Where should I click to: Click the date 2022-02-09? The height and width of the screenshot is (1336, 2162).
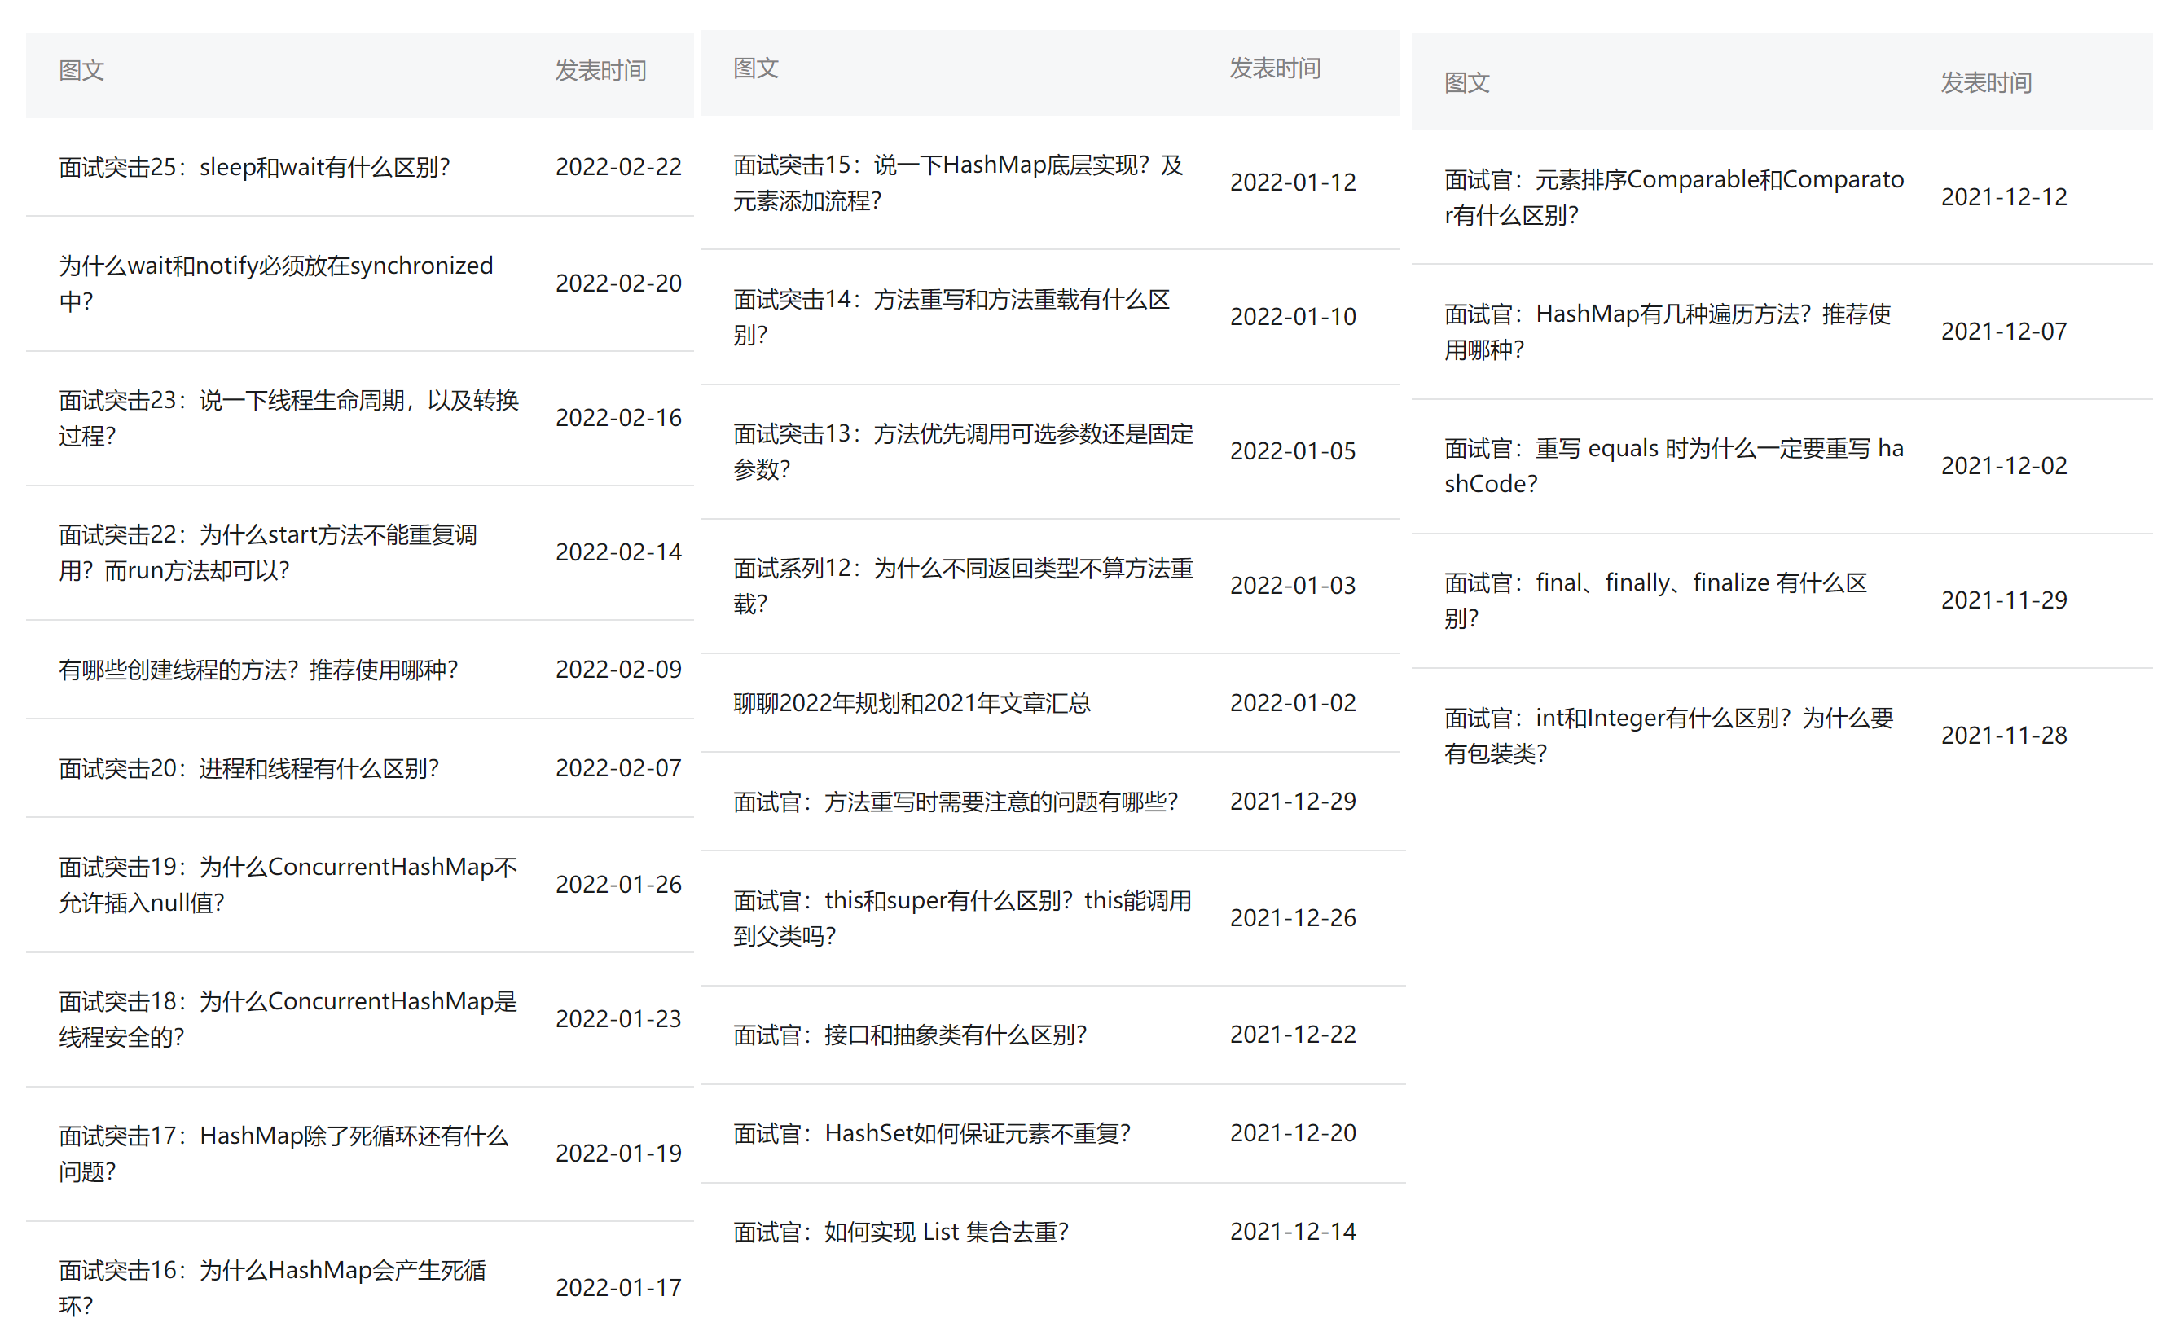point(618,670)
